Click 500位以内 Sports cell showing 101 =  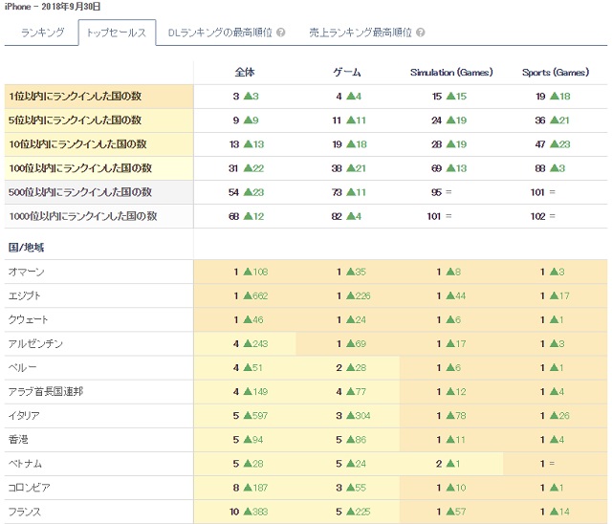tap(556, 192)
